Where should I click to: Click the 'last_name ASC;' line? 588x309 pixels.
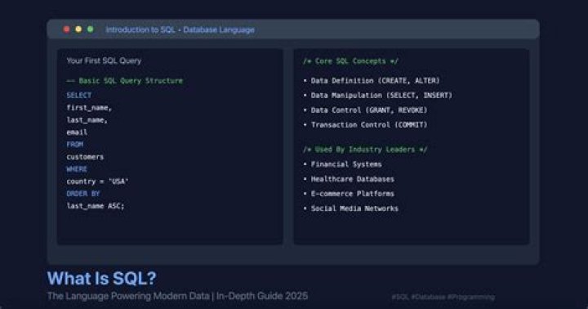[x=96, y=206]
